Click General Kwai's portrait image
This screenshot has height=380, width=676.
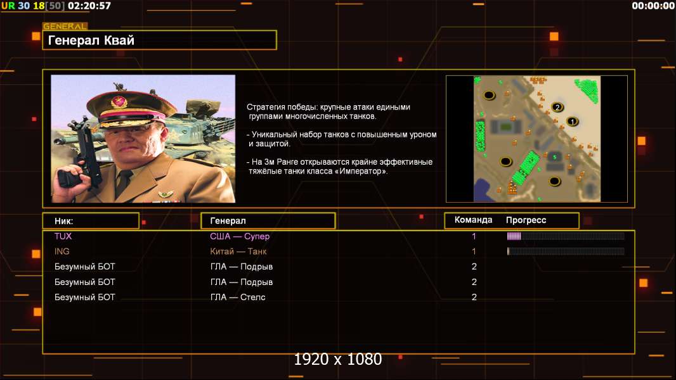(143, 139)
